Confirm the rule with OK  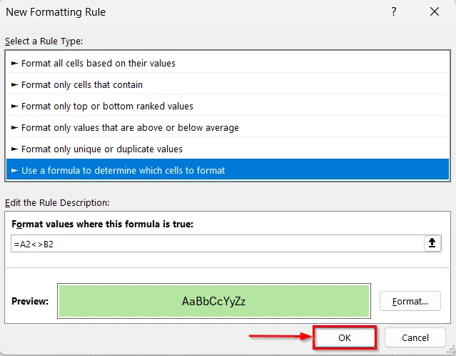[x=345, y=337]
